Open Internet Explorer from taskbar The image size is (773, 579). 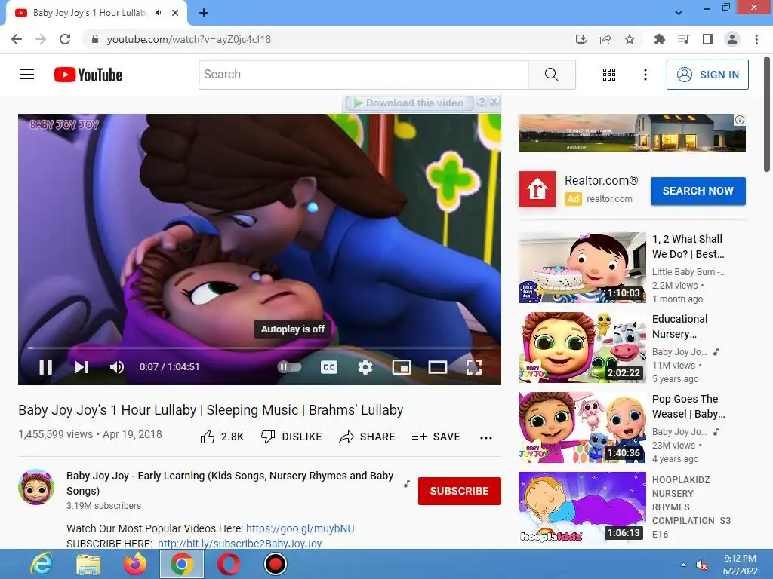coord(42,564)
